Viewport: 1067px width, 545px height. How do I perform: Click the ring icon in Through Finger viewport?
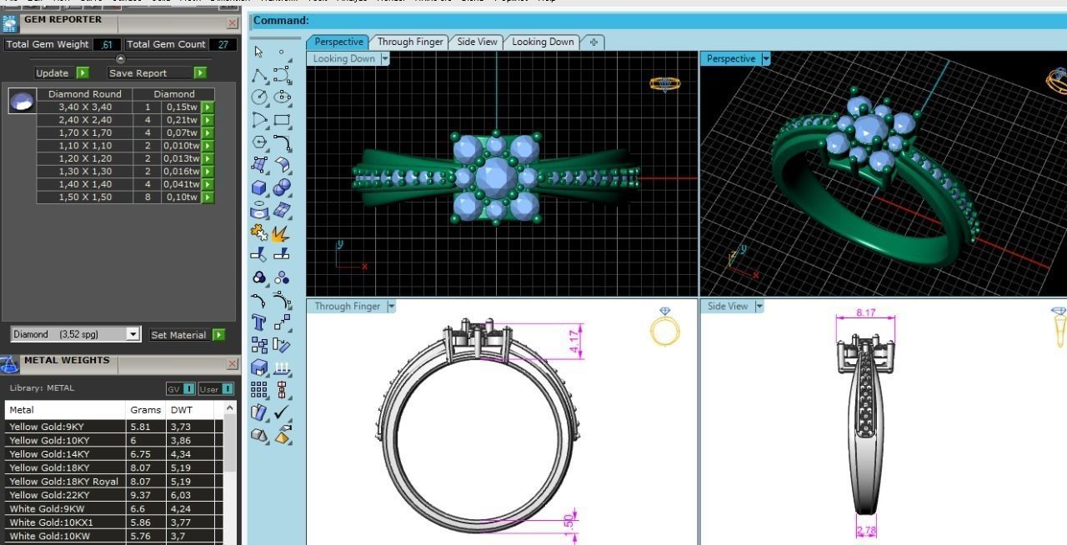point(664,327)
